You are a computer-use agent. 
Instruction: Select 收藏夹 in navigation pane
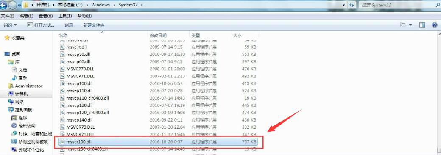[x=18, y=38]
